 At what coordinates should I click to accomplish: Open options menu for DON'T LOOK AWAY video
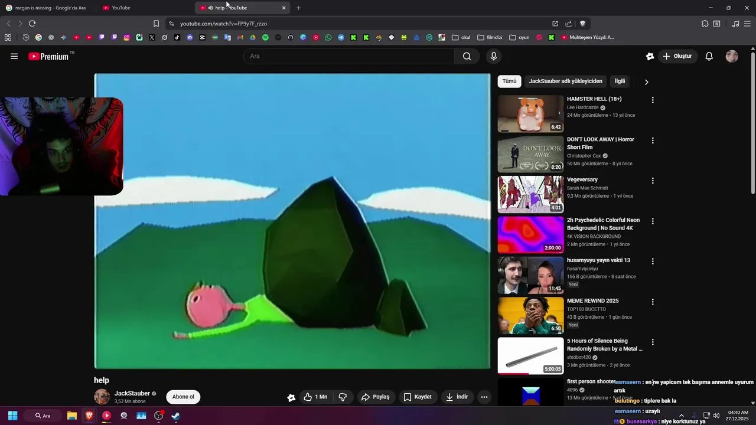(653, 140)
